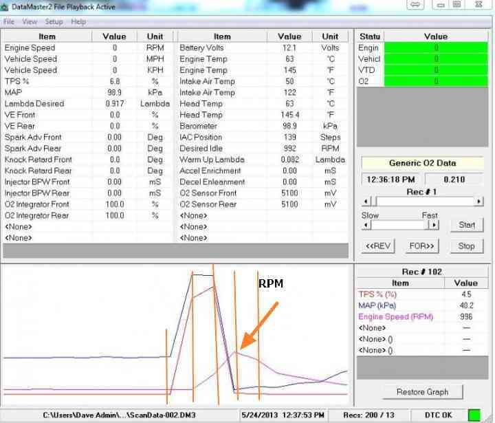495x423 pixels.
Task: Click the 12:36:18 PM time field
Action: pyautogui.click(x=390, y=180)
